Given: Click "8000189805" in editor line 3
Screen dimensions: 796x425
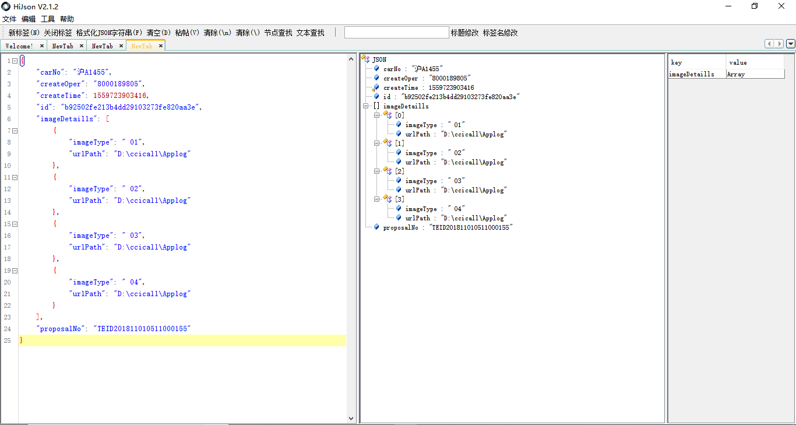Looking at the screenshot, I should click(x=118, y=84).
